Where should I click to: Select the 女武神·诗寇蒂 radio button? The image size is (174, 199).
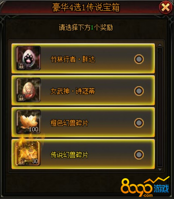click(x=139, y=91)
